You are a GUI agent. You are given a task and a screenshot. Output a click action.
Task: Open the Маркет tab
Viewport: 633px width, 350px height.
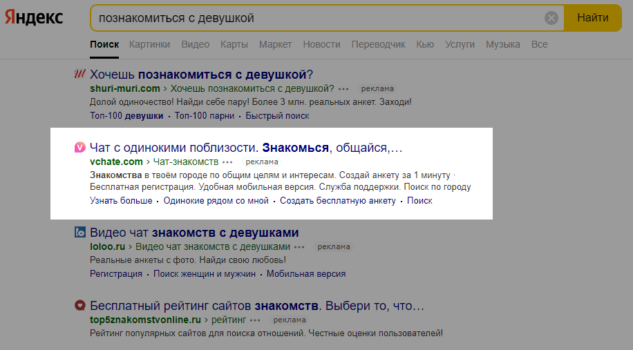[275, 44]
